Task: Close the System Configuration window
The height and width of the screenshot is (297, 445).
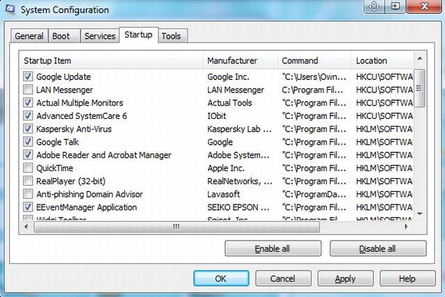Action: (424, 6)
